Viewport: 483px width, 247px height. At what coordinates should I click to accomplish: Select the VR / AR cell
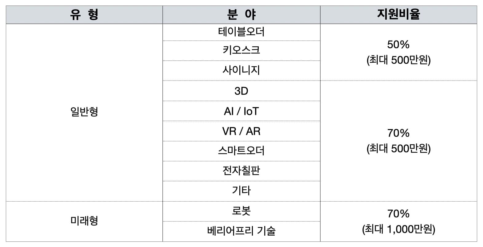coord(241,131)
